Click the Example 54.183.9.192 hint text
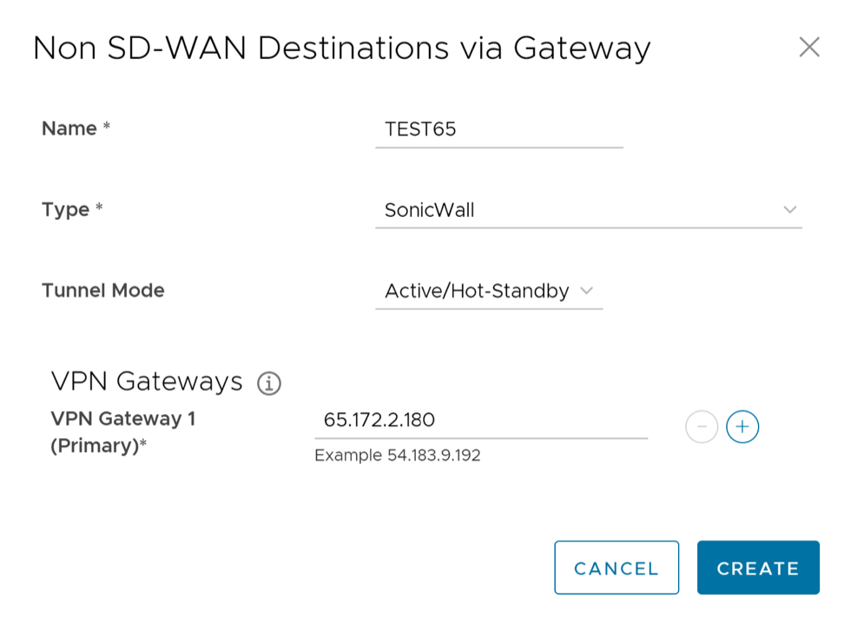 point(397,456)
